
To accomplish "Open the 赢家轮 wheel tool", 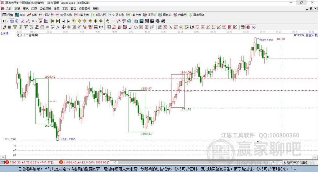I will (165, 15).
